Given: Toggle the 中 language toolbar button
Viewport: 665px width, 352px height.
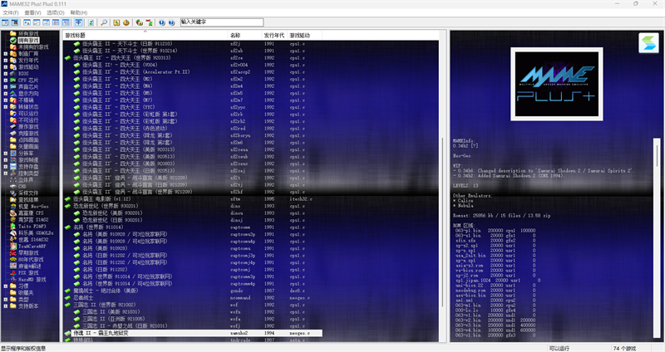Looking at the screenshot, I should click(x=79, y=22).
